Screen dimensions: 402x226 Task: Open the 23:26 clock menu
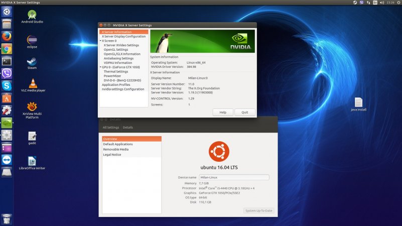point(390,3)
